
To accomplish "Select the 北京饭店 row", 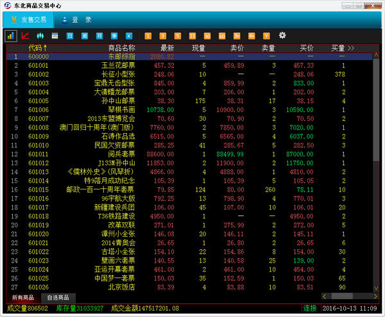I will [189, 287].
